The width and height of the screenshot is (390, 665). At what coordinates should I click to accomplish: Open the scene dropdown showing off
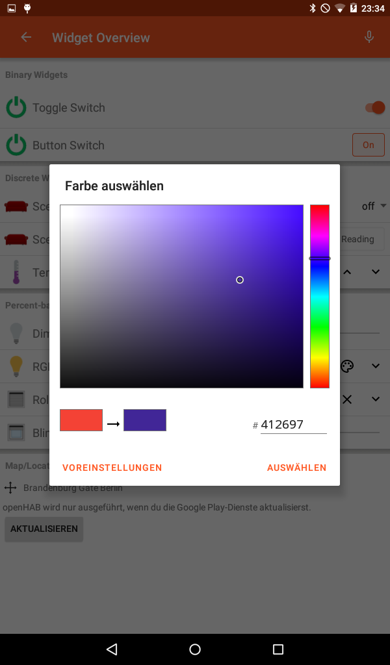374,206
